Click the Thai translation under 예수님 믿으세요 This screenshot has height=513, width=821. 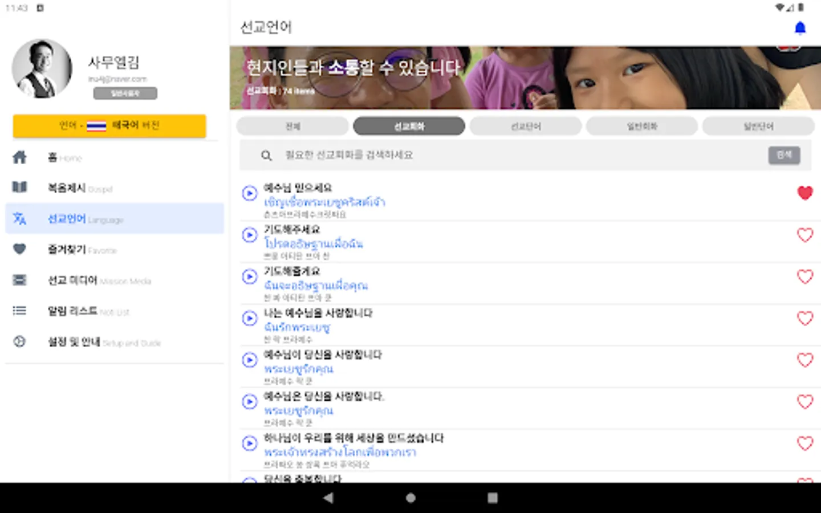(324, 202)
